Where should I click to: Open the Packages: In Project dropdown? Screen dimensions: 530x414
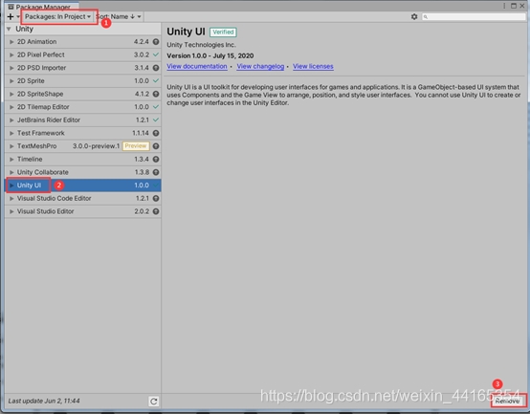[x=57, y=16]
